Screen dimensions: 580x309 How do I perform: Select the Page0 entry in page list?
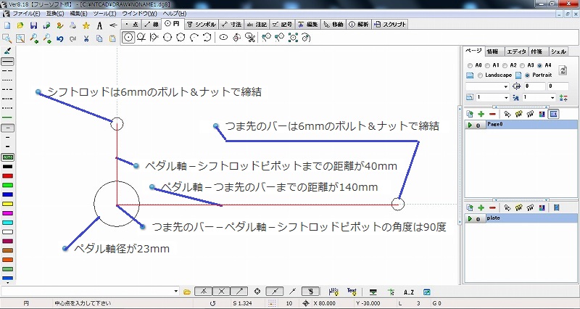[x=496, y=125]
